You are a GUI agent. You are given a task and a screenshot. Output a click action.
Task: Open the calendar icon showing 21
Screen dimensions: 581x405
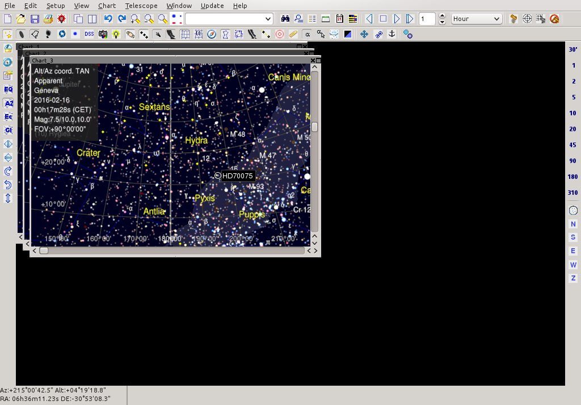pyautogui.click(x=339, y=19)
